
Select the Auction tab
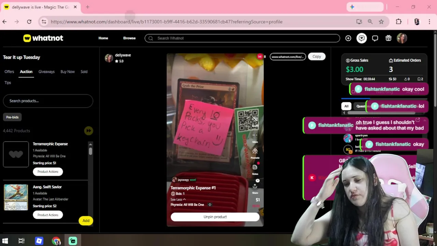coord(26,71)
